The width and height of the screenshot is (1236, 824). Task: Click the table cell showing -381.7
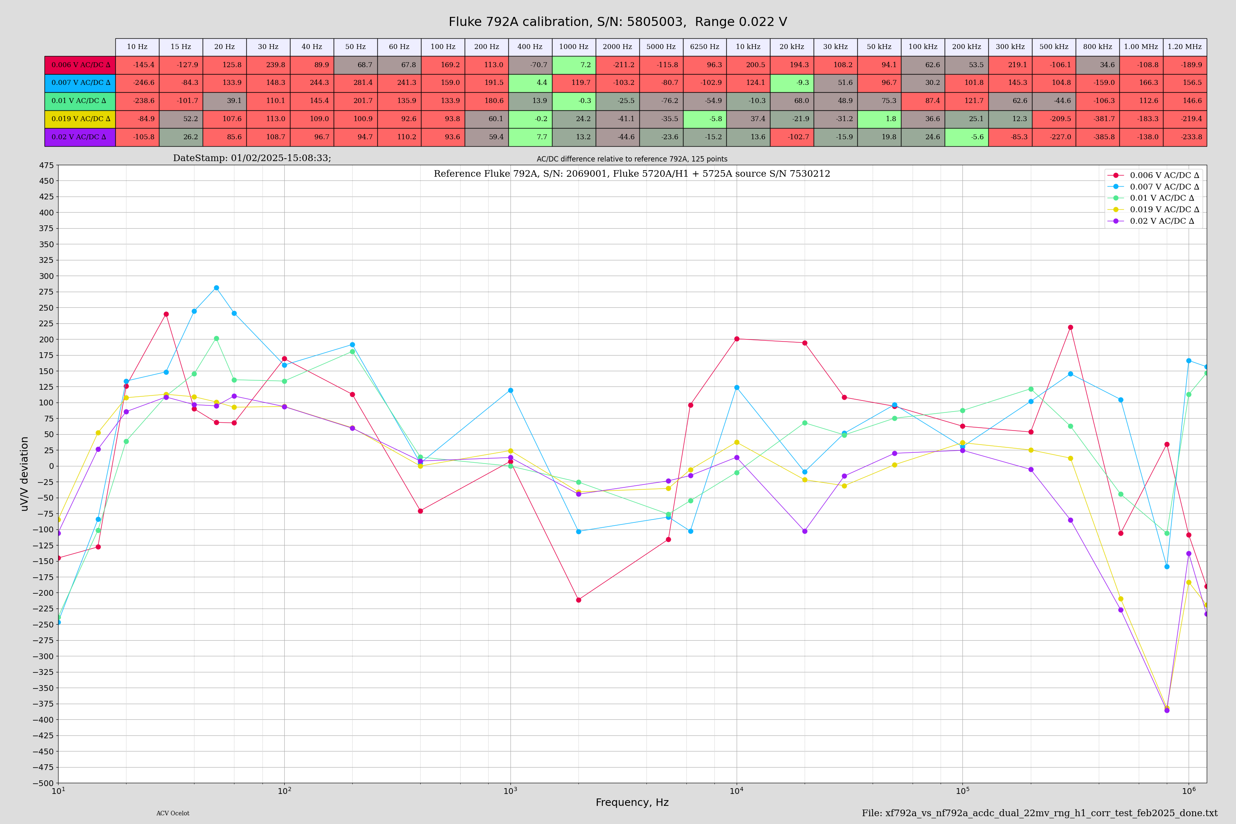coord(1098,119)
